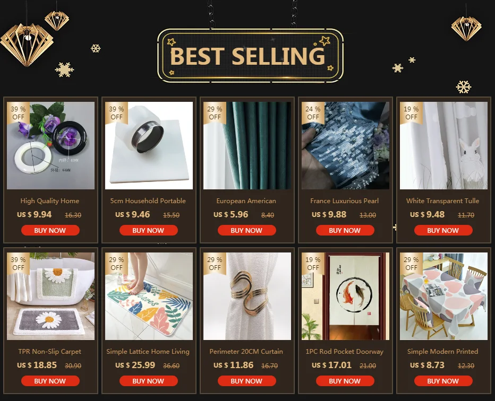View the blue sequin pearl fabric image
This screenshot has width=495, height=401.
pos(345,145)
